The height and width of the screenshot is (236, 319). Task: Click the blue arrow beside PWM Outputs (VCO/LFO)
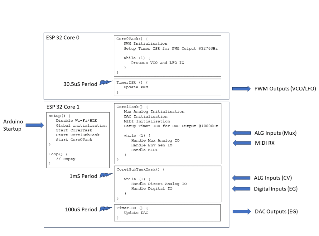[241, 89]
